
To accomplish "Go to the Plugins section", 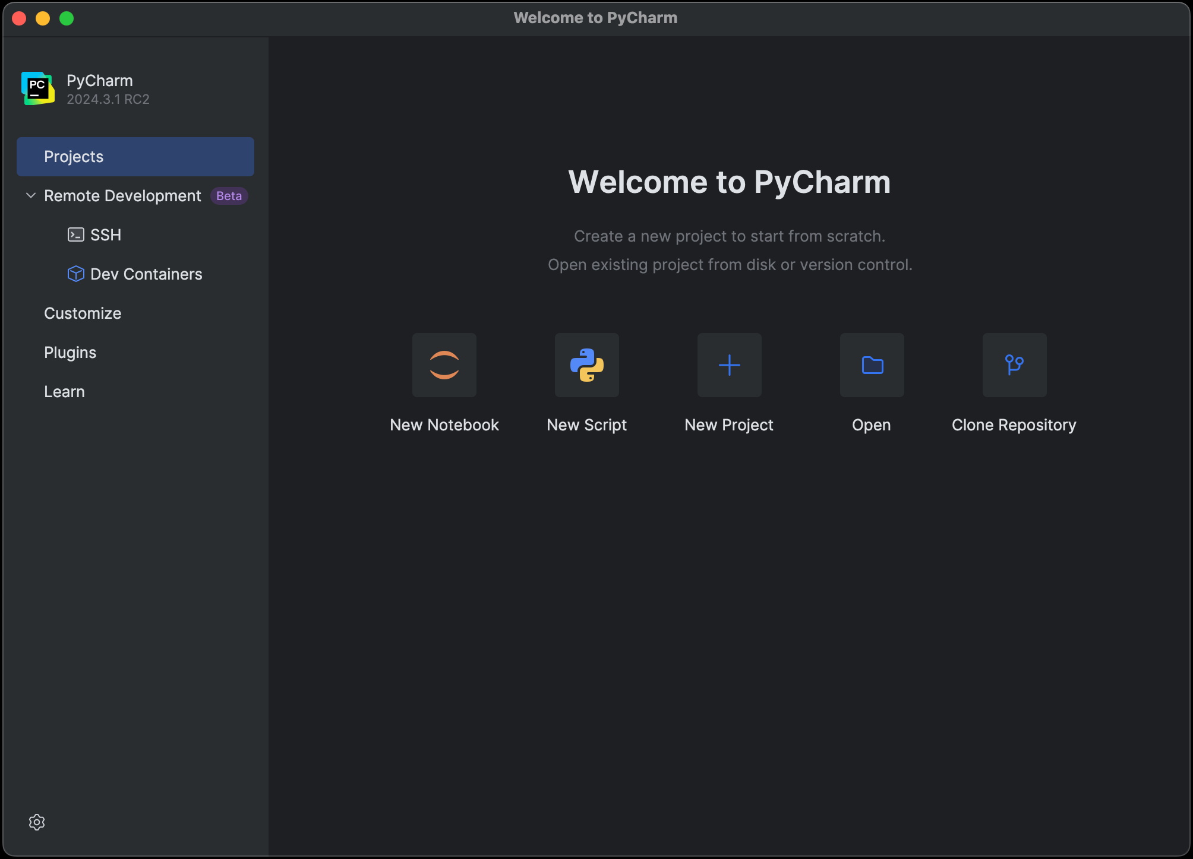I will coord(70,353).
